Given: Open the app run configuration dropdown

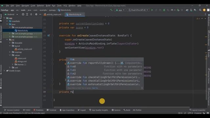Looking at the screenshot, I should [120, 10].
